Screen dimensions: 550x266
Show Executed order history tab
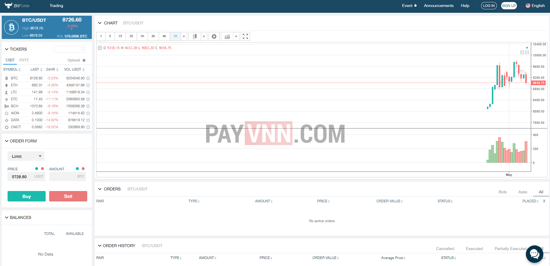click(x=474, y=249)
